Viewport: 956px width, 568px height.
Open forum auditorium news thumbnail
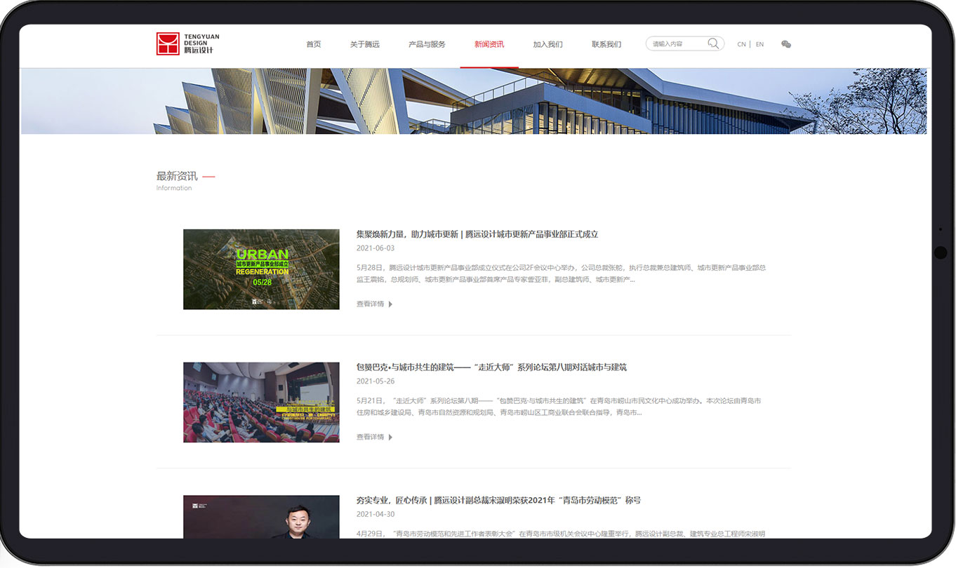(x=261, y=403)
